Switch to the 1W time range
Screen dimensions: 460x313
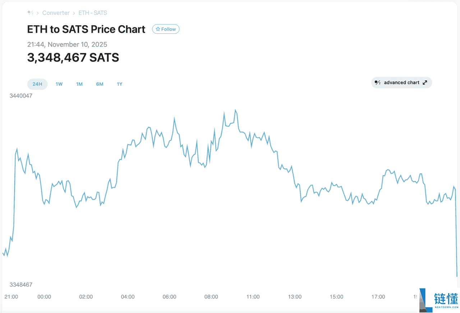[59, 84]
